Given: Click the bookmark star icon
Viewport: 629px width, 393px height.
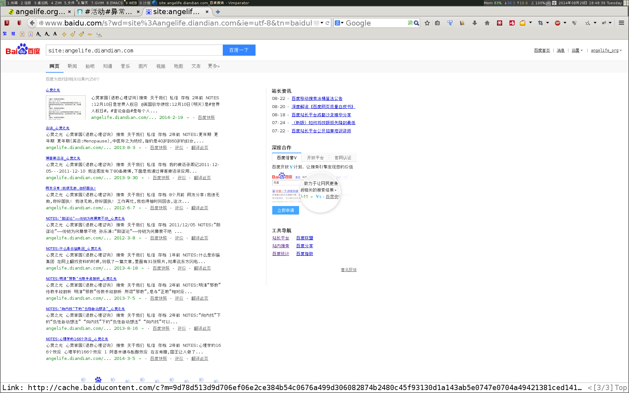Looking at the screenshot, I should [x=427, y=23].
